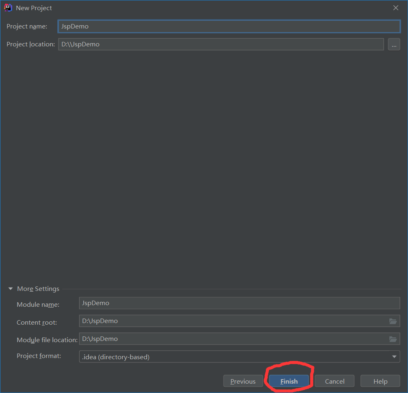
Task: Click the 'Project location:' label
Action: [x=31, y=44]
